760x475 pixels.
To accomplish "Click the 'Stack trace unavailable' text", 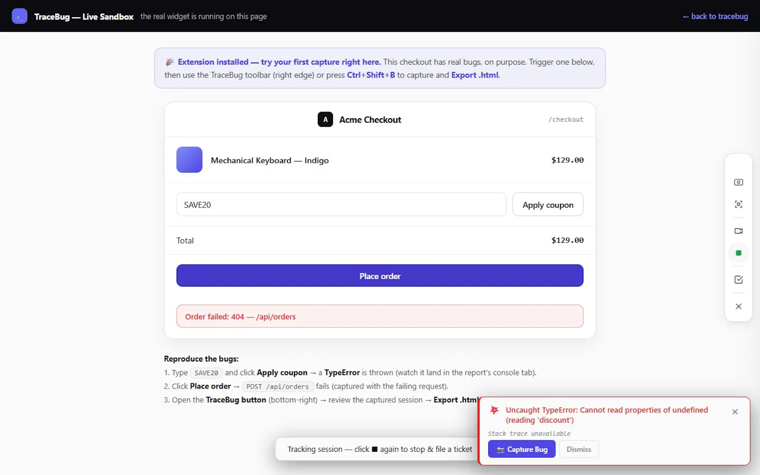I will (529, 434).
